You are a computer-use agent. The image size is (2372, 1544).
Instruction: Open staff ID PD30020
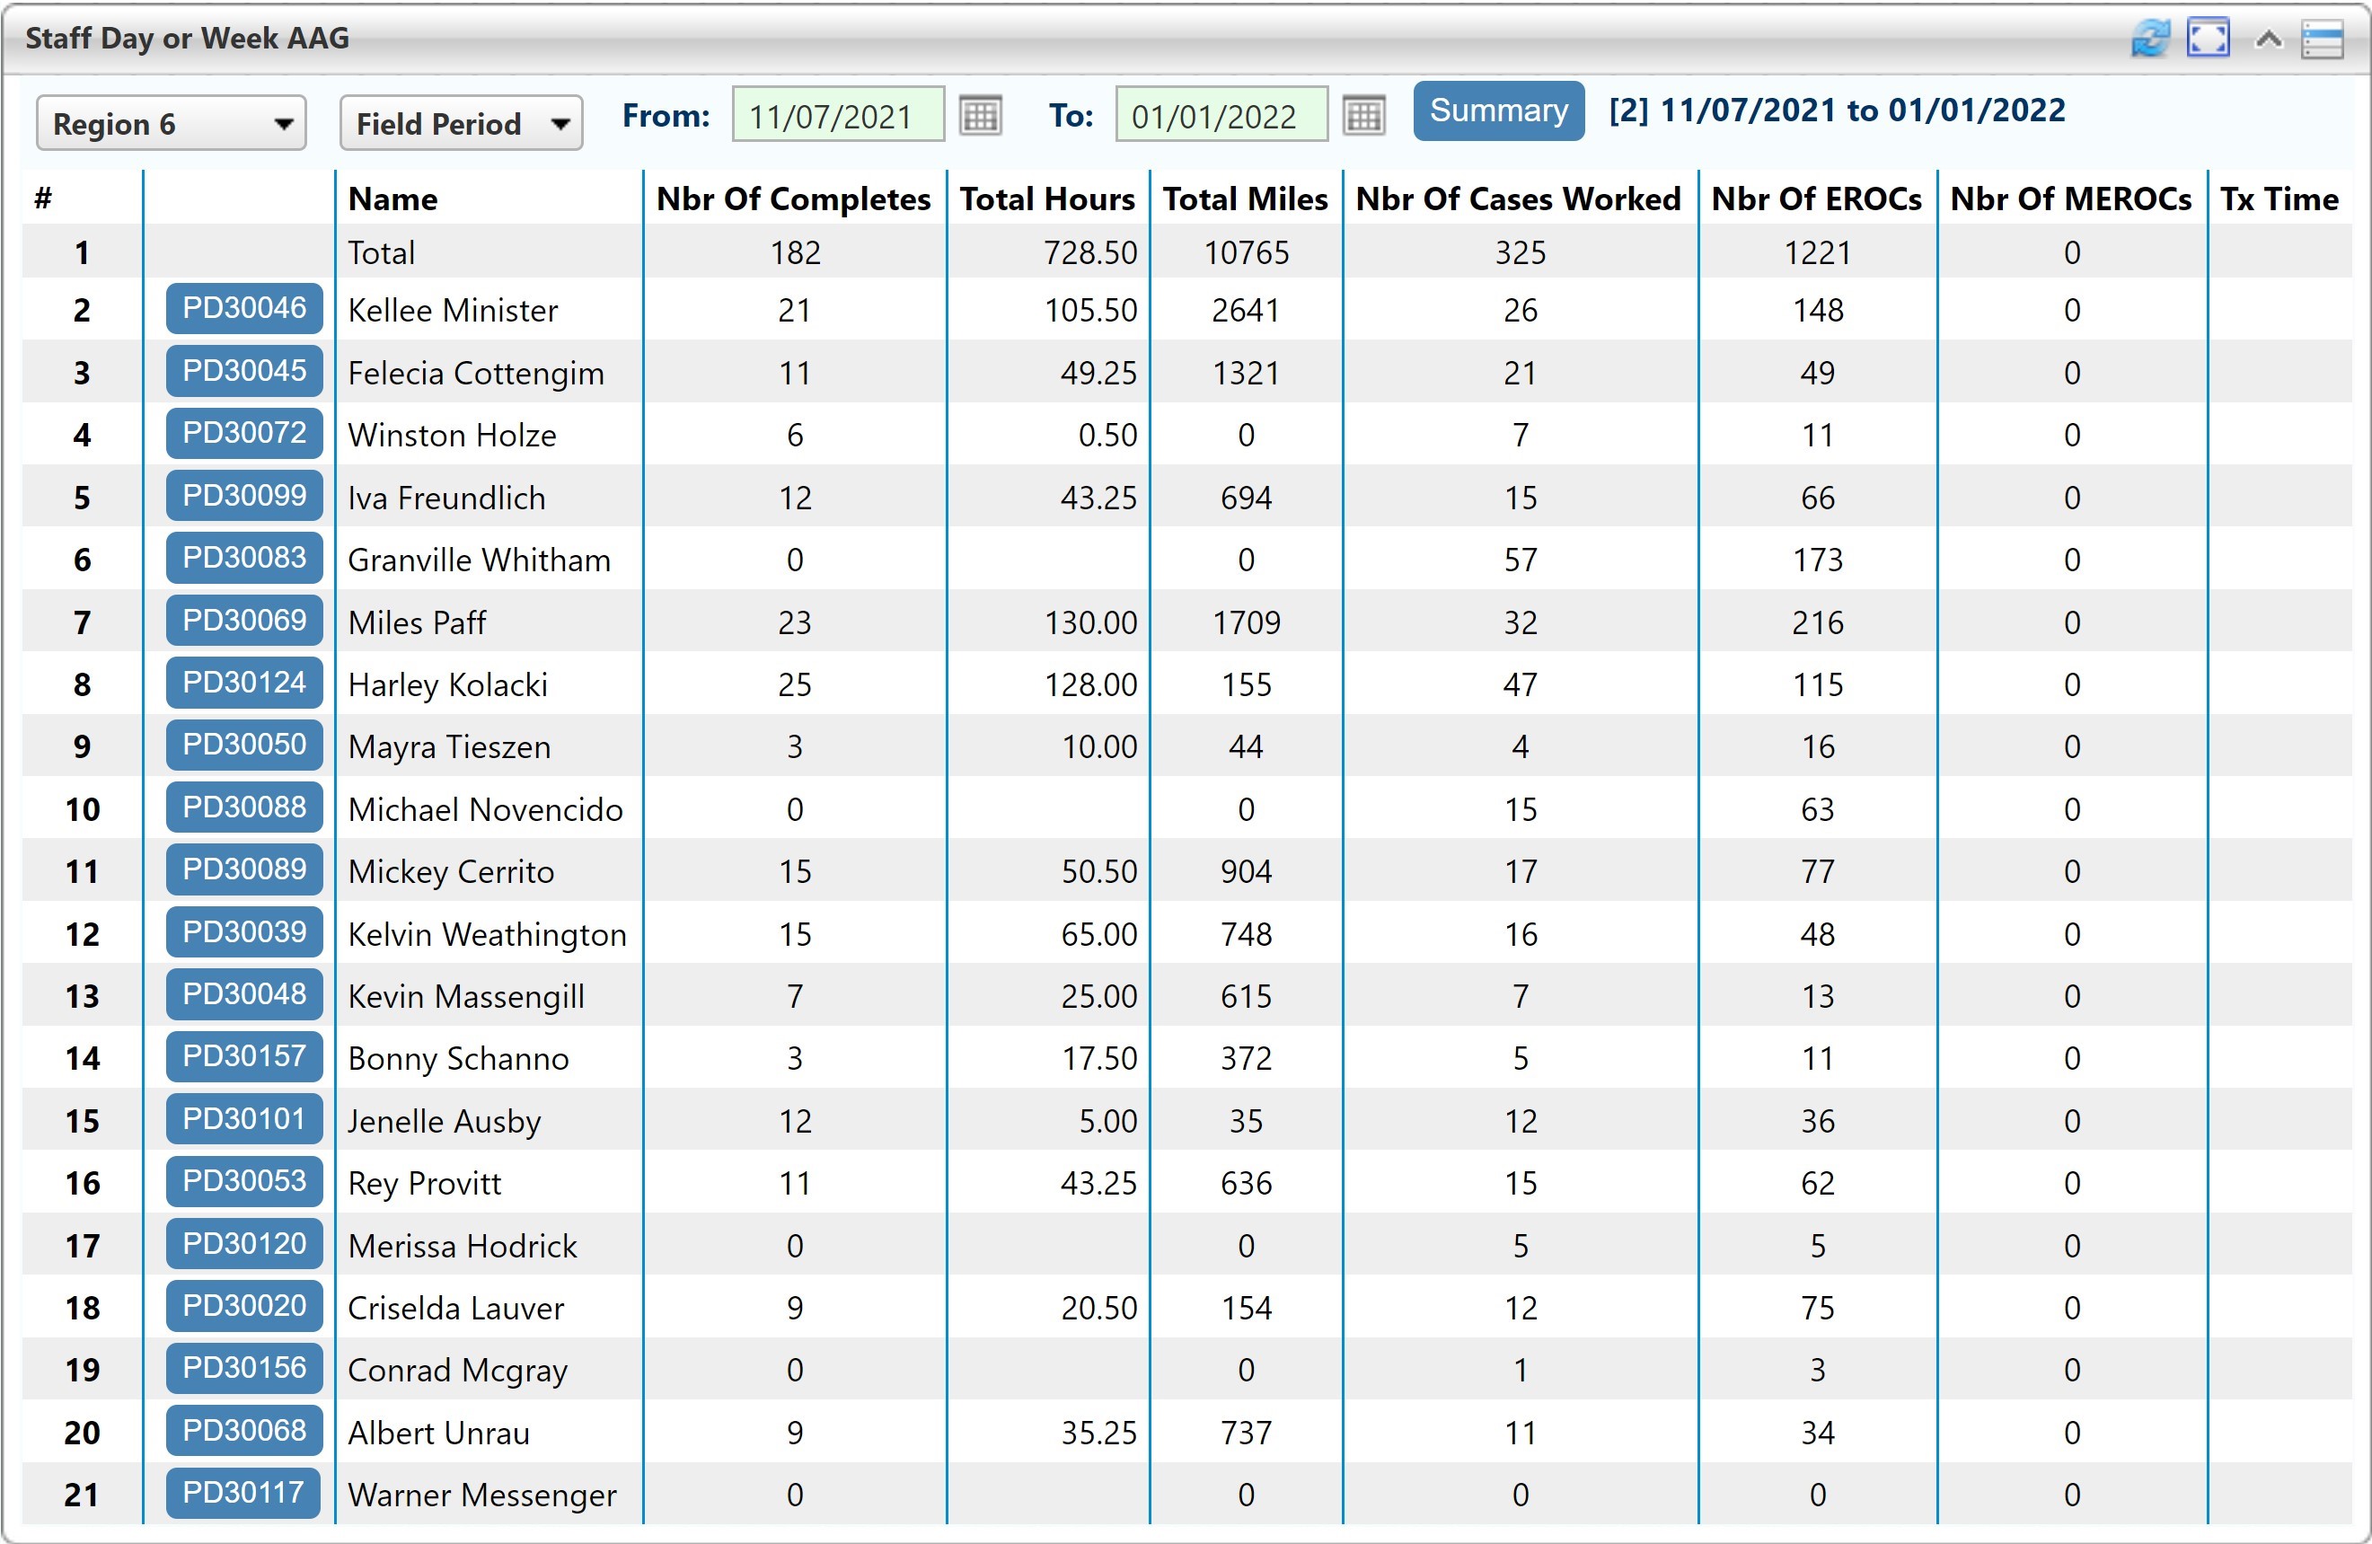244,1306
